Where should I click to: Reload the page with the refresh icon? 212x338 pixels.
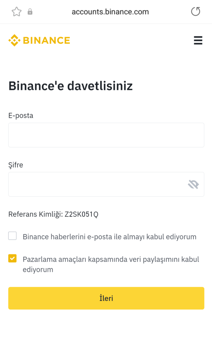point(195,12)
